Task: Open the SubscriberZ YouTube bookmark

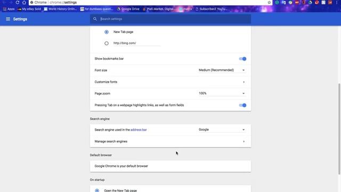Action: coord(212,9)
